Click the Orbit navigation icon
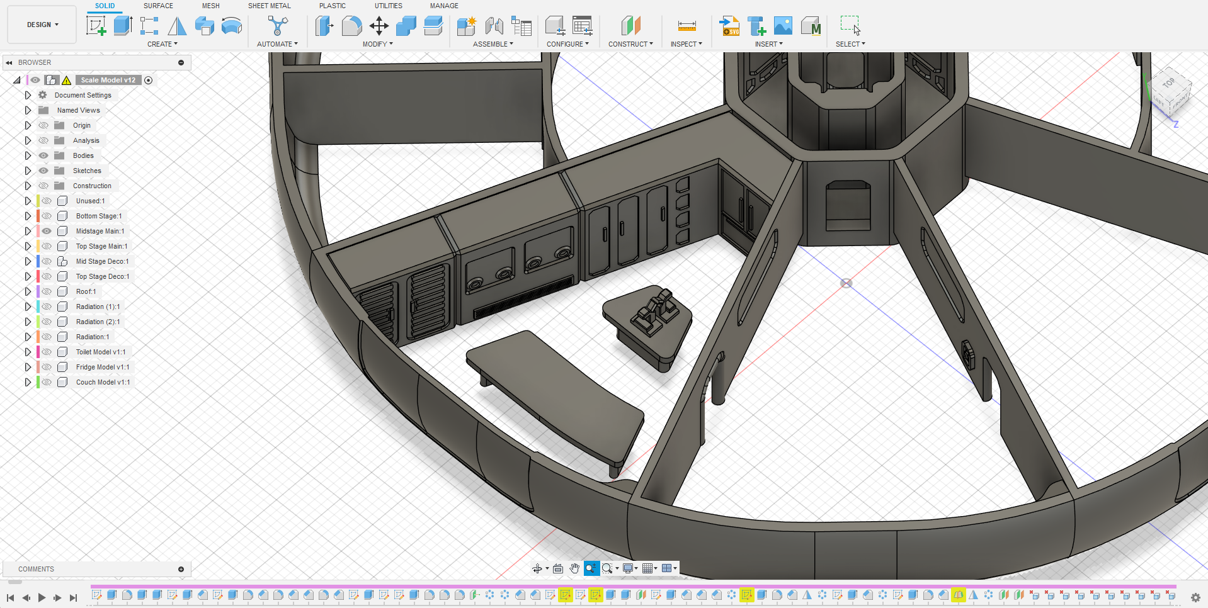The height and width of the screenshot is (608, 1208). coord(537,568)
